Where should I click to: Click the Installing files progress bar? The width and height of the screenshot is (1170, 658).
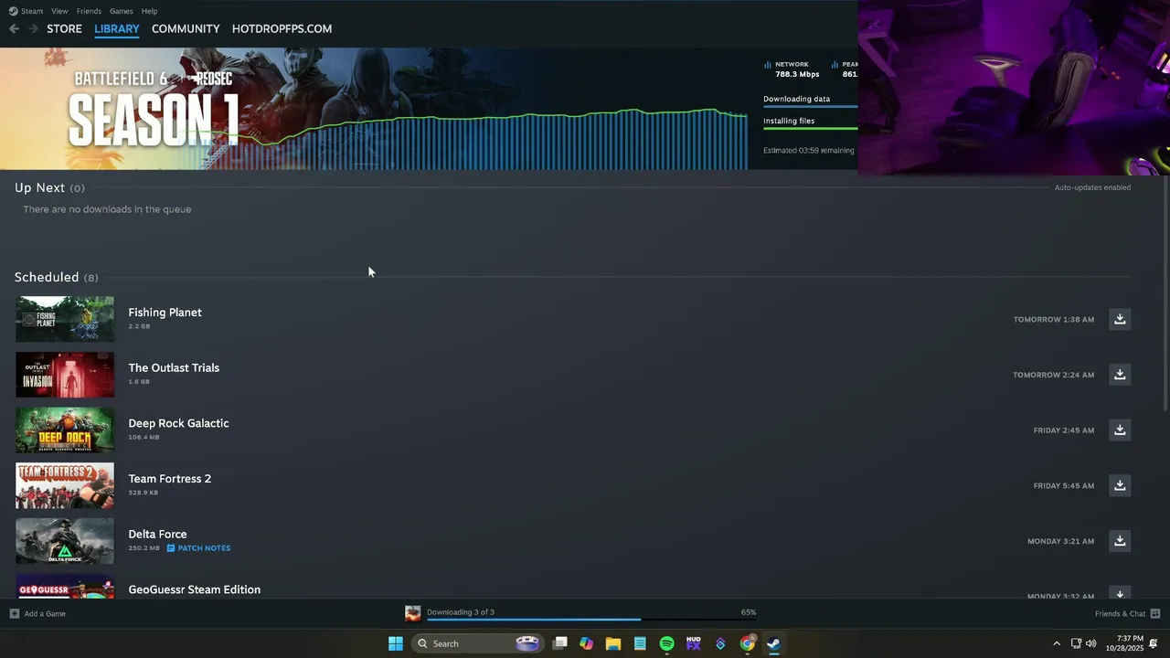(x=810, y=129)
